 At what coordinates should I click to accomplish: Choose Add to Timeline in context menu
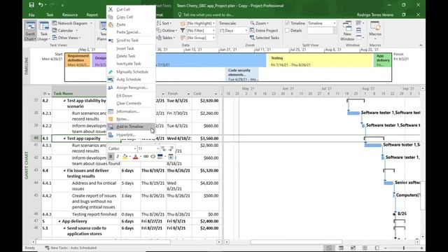pos(131,127)
